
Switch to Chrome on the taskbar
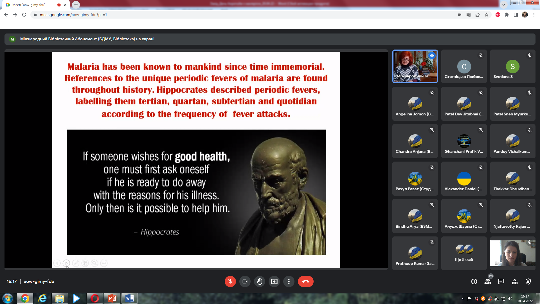pos(25,298)
